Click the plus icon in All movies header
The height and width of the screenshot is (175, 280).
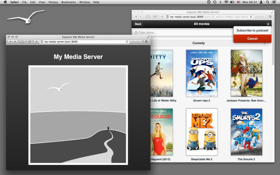pos(268,24)
